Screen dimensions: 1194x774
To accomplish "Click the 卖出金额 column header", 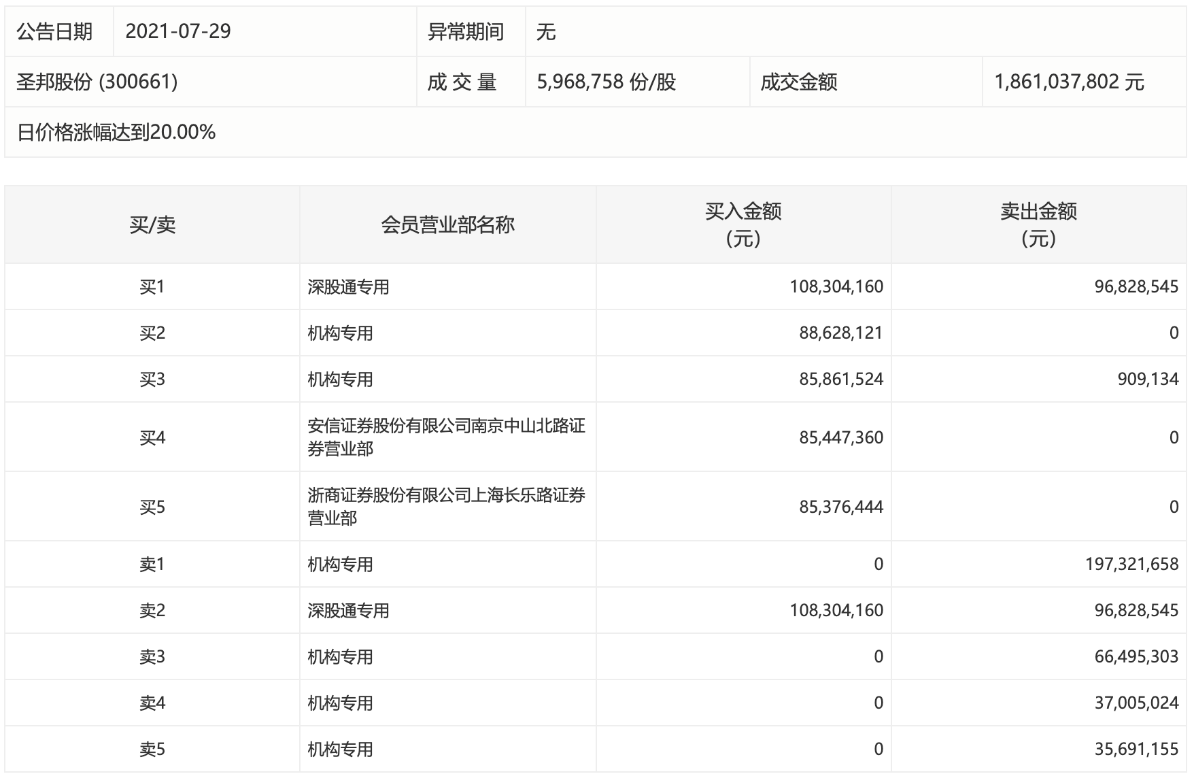I will pyautogui.click(x=1038, y=224).
